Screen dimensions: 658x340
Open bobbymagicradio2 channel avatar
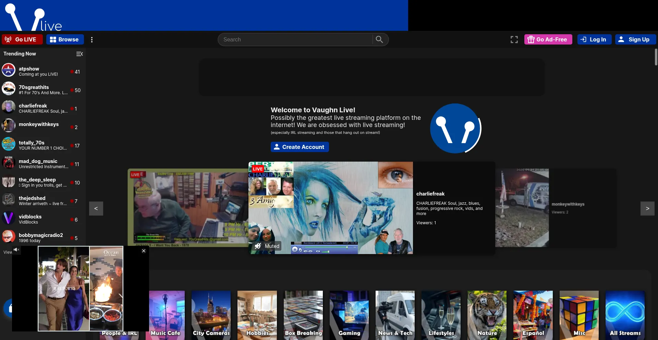click(x=9, y=236)
